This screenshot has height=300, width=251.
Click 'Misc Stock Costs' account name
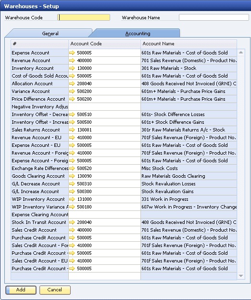(160, 169)
